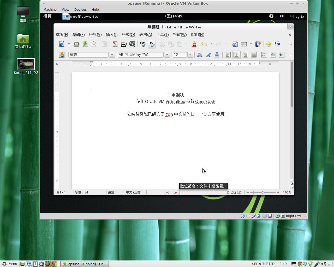Click the Page Preview icon
This screenshot has height=267, width=334.
point(132,44)
